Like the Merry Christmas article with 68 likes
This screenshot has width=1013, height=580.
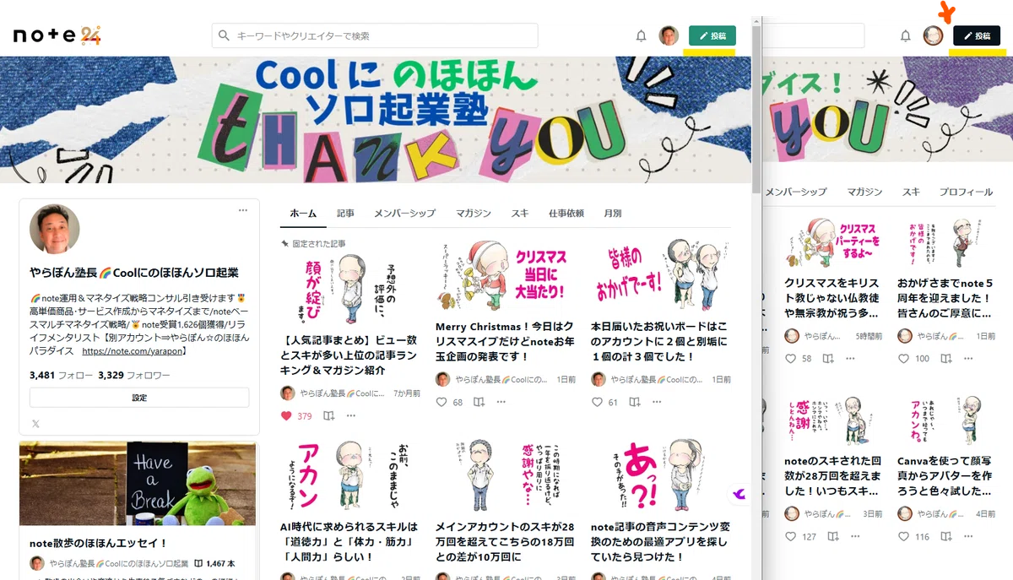pyautogui.click(x=441, y=402)
